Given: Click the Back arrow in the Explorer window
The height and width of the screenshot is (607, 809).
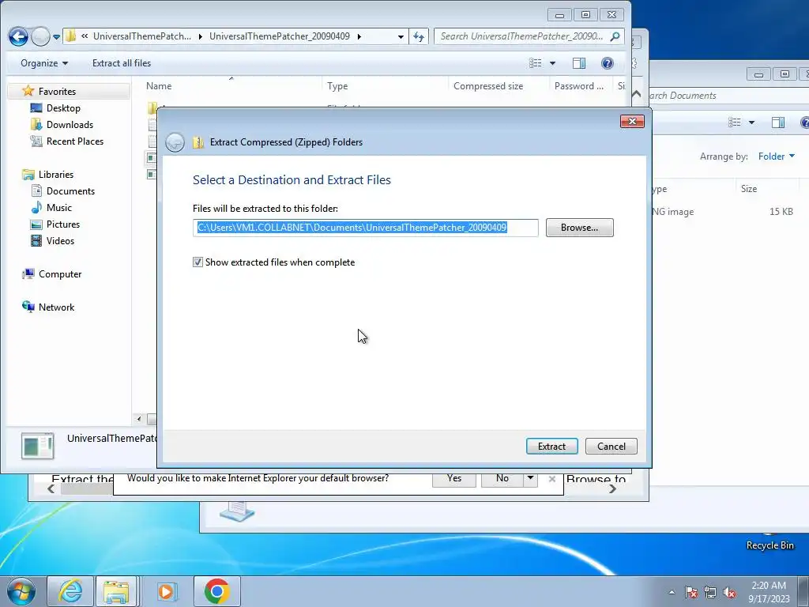Looking at the screenshot, I should (x=19, y=36).
